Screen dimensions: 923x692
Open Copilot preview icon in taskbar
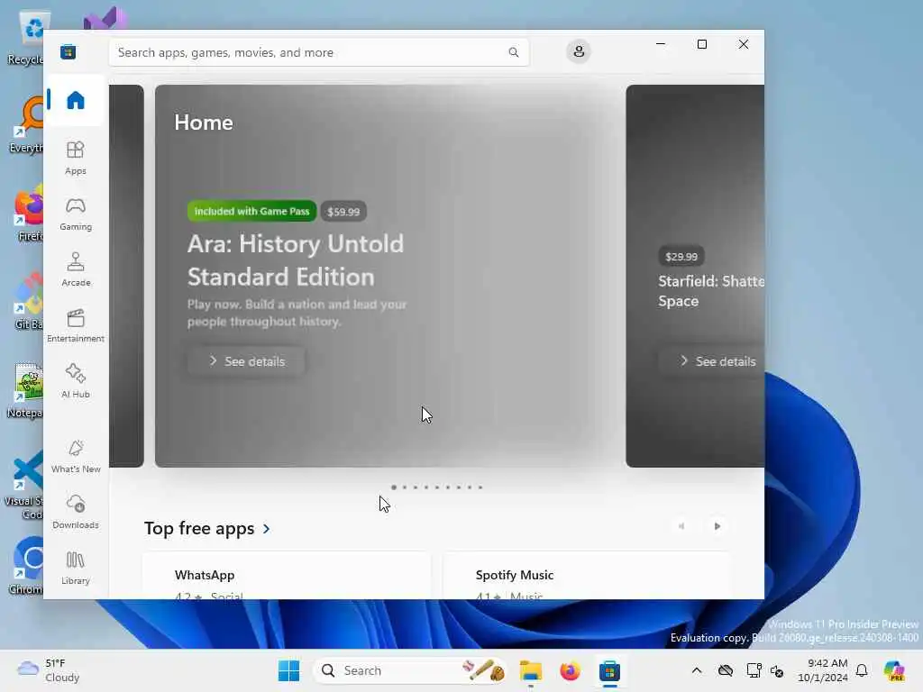pyautogui.click(x=894, y=670)
